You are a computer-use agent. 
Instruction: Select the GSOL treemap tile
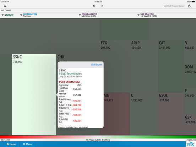click(171, 114)
